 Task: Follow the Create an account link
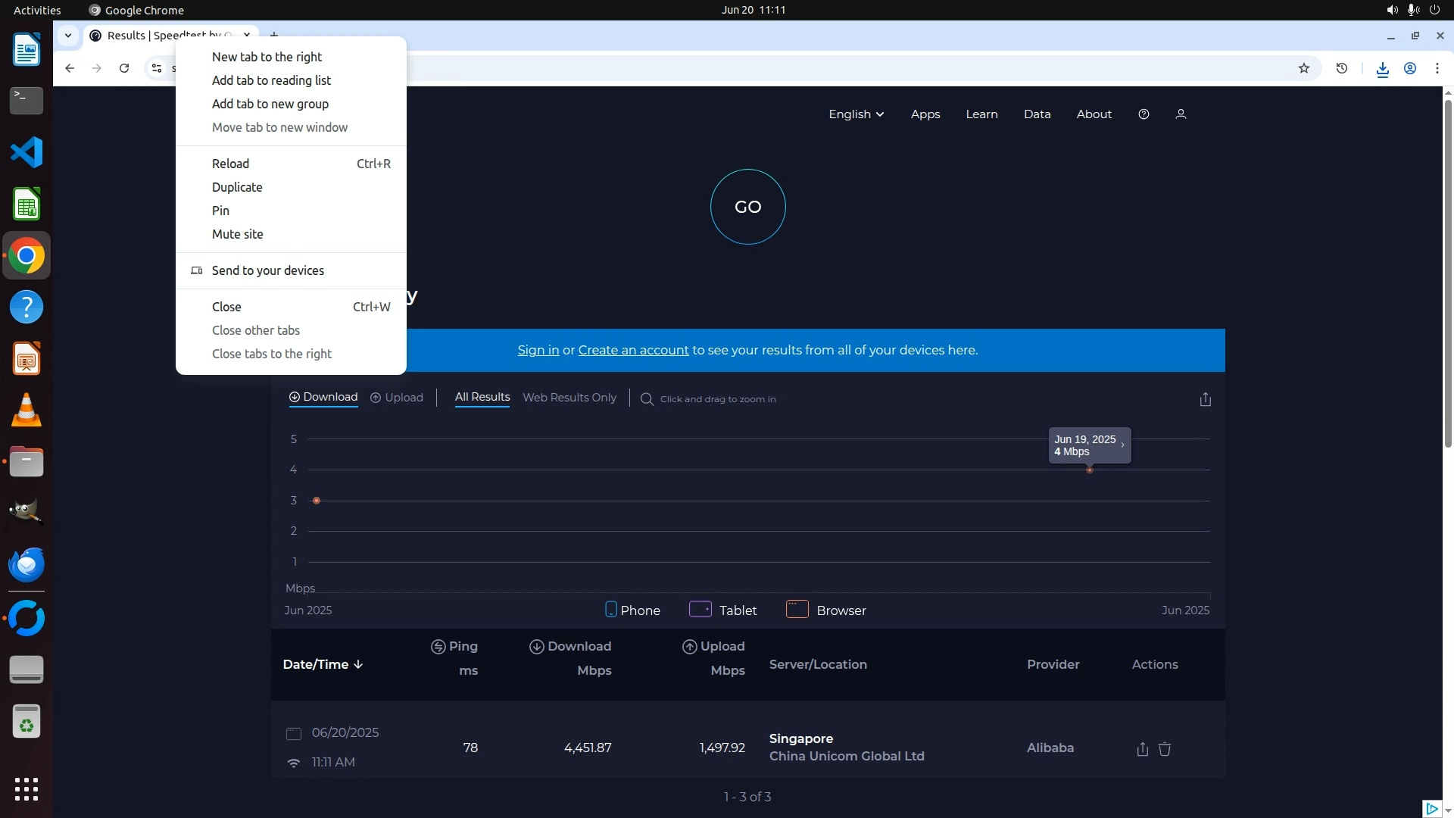pyautogui.click(x=633, y=350)
